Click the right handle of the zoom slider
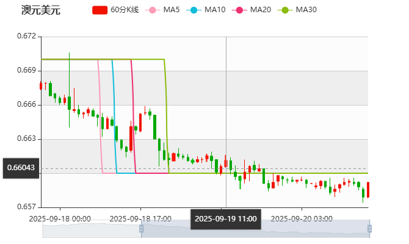Image resolution: width=409 pixels, height=244 pixels. click(x=370, y=228)
